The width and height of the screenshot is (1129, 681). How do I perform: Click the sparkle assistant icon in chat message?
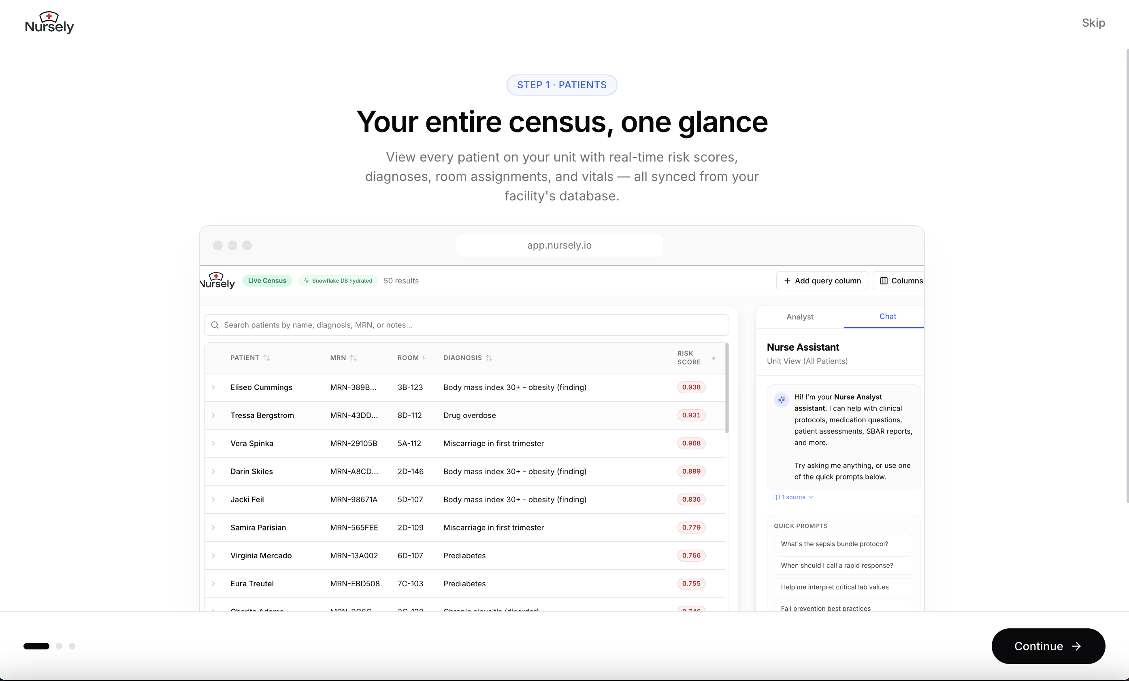pyautogui.click(x=781, y=399)
